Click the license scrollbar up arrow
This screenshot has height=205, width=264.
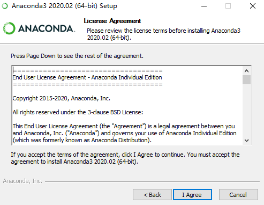point(247,71)
